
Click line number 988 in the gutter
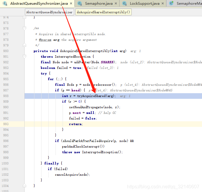(6, 96)
